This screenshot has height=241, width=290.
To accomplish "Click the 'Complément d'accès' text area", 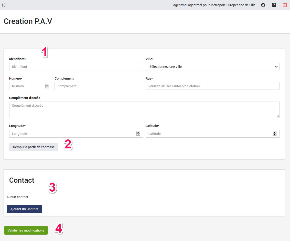I will coord(144,109).
